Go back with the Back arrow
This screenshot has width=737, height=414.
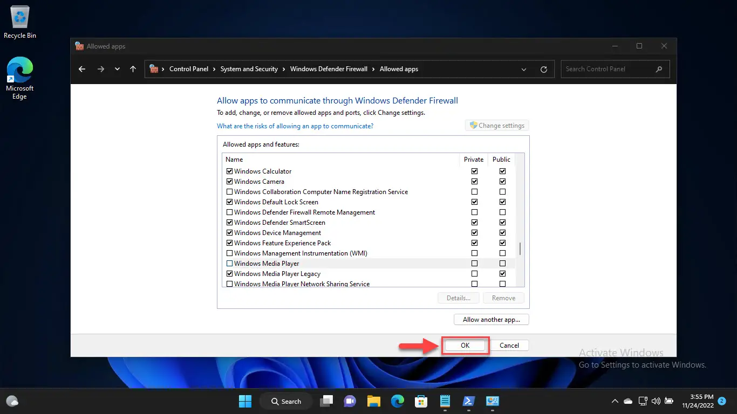[82, 69]
